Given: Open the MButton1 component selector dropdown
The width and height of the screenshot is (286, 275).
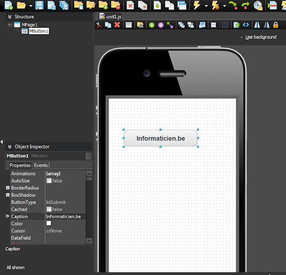Looking at the screenshot, I should [x=88, y=156].
